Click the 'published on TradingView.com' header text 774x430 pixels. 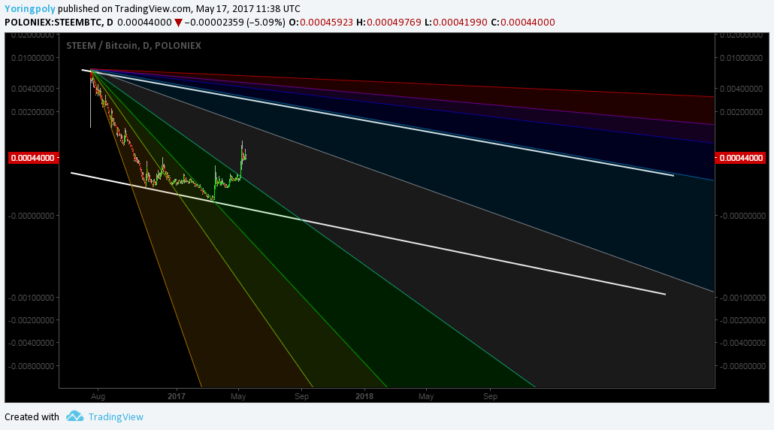123,9
